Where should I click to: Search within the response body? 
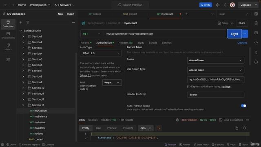click(x=245, y=128)
